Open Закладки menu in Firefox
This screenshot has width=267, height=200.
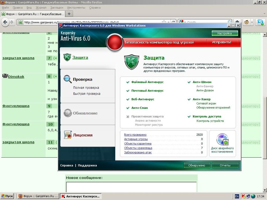pos(57,8)
